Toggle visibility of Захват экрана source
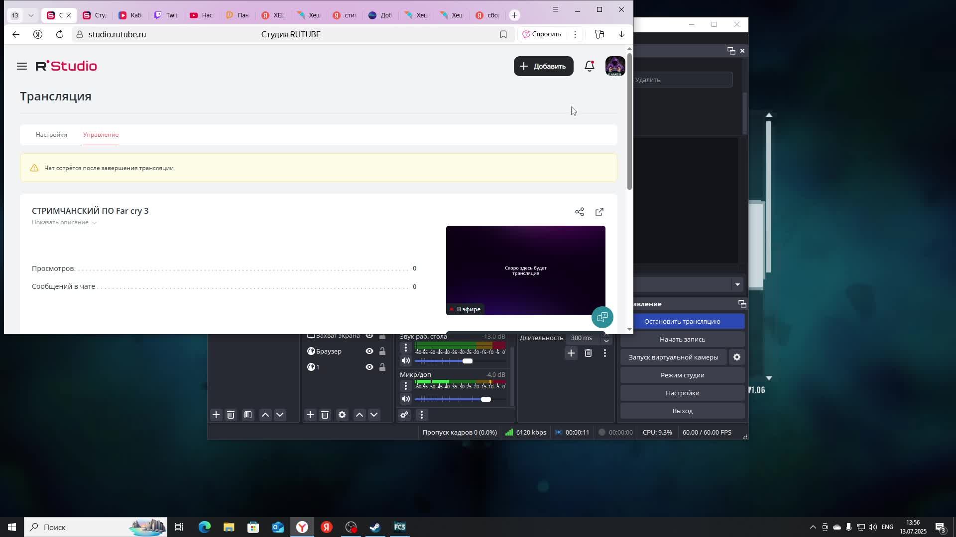 point(369,337)
